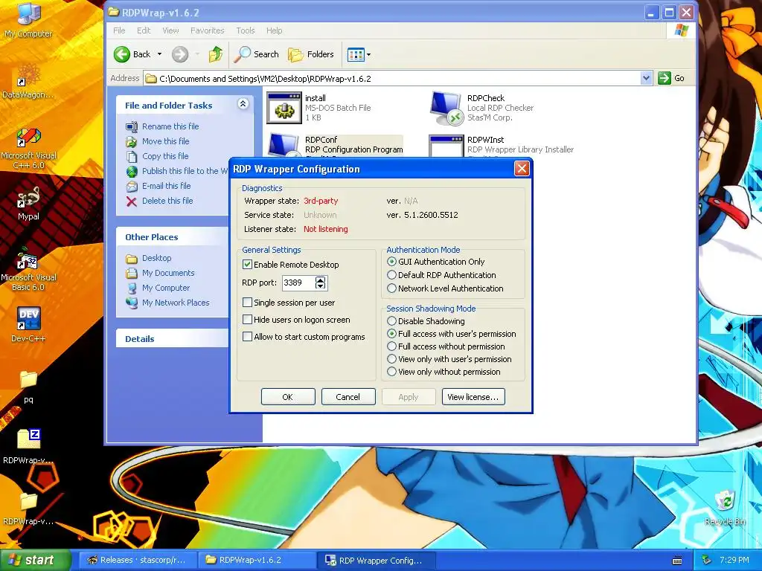Select Full access without permission
The height and width of the screenshot is (571, 762).
pos(391,346)
